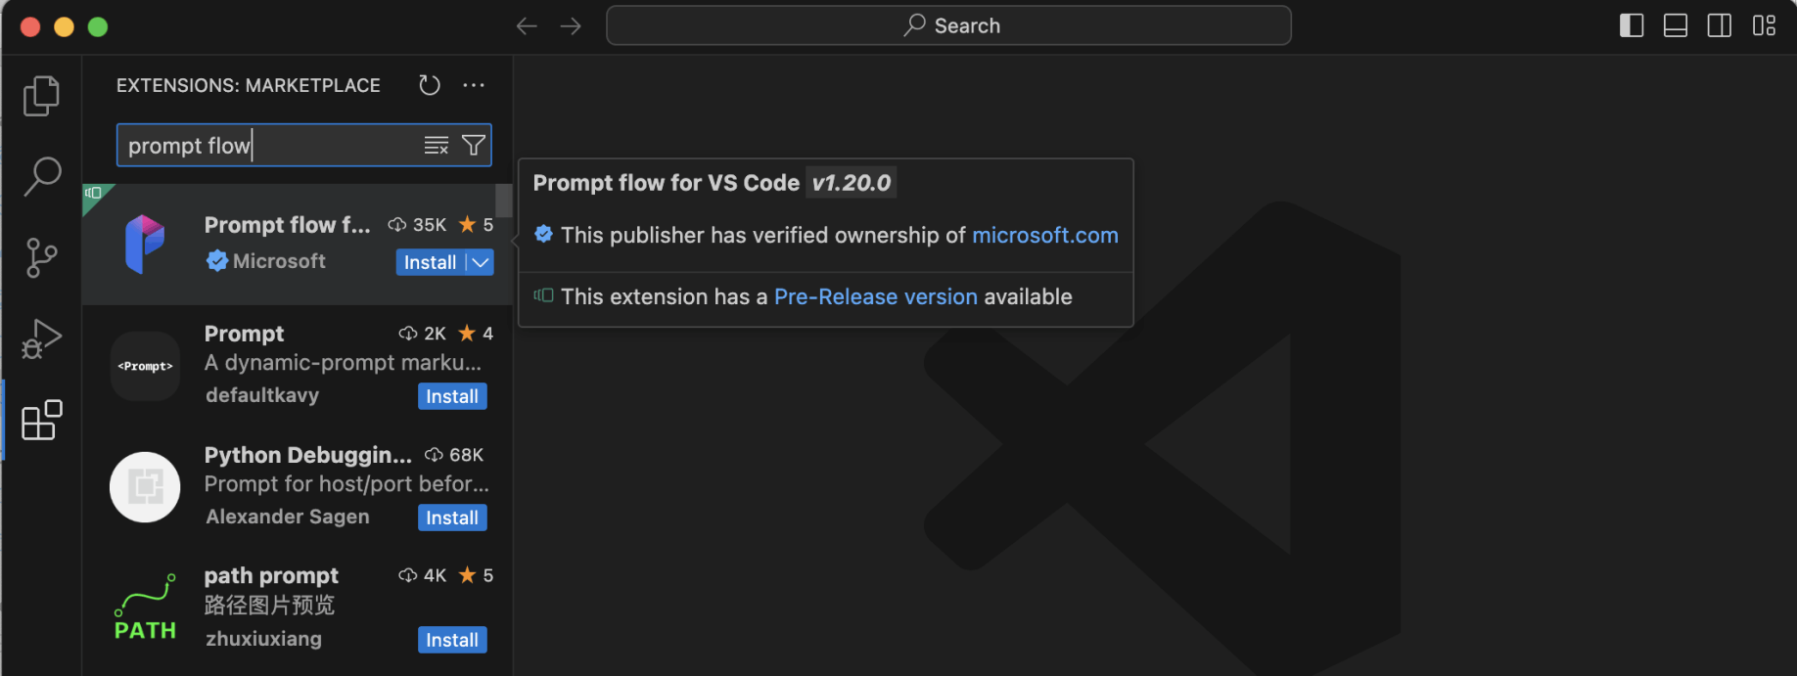This screenshot has height=676, width=1797.
Task: Open the extension filter options
Action: click(x=474, y=146)
